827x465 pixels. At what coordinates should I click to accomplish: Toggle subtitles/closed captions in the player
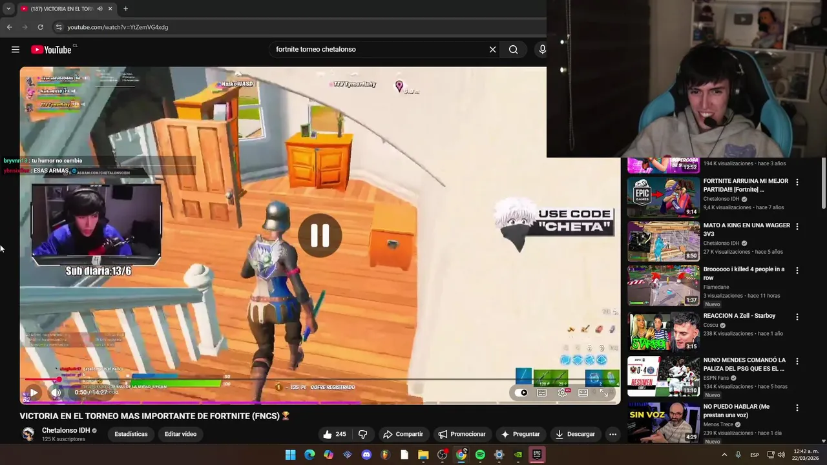542,393
